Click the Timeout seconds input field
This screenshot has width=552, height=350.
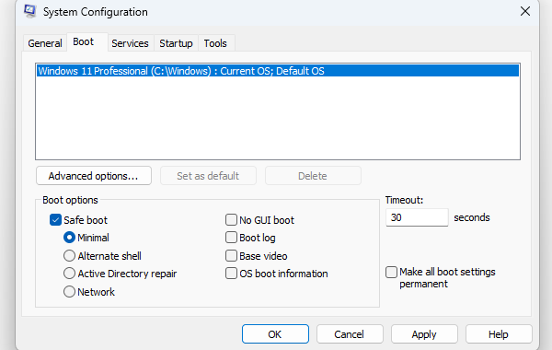point(417,217)
